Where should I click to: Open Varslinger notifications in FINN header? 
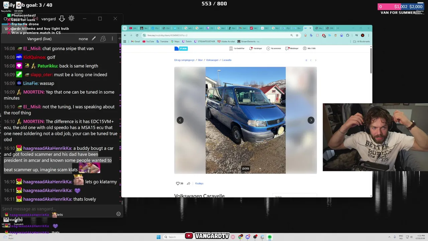tap(255, 49)
